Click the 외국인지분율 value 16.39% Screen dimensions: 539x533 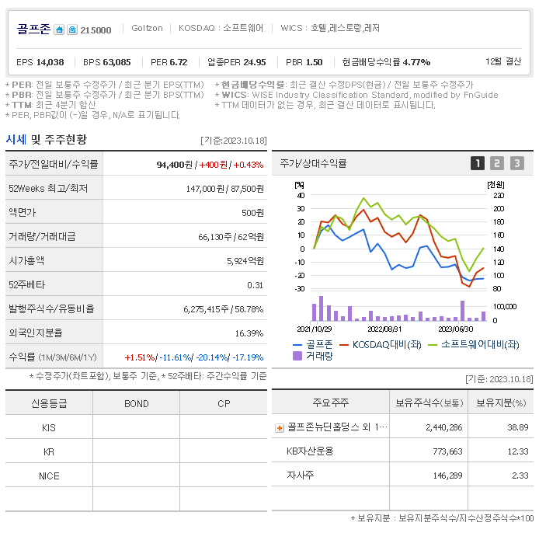click(x=249, y=333)
